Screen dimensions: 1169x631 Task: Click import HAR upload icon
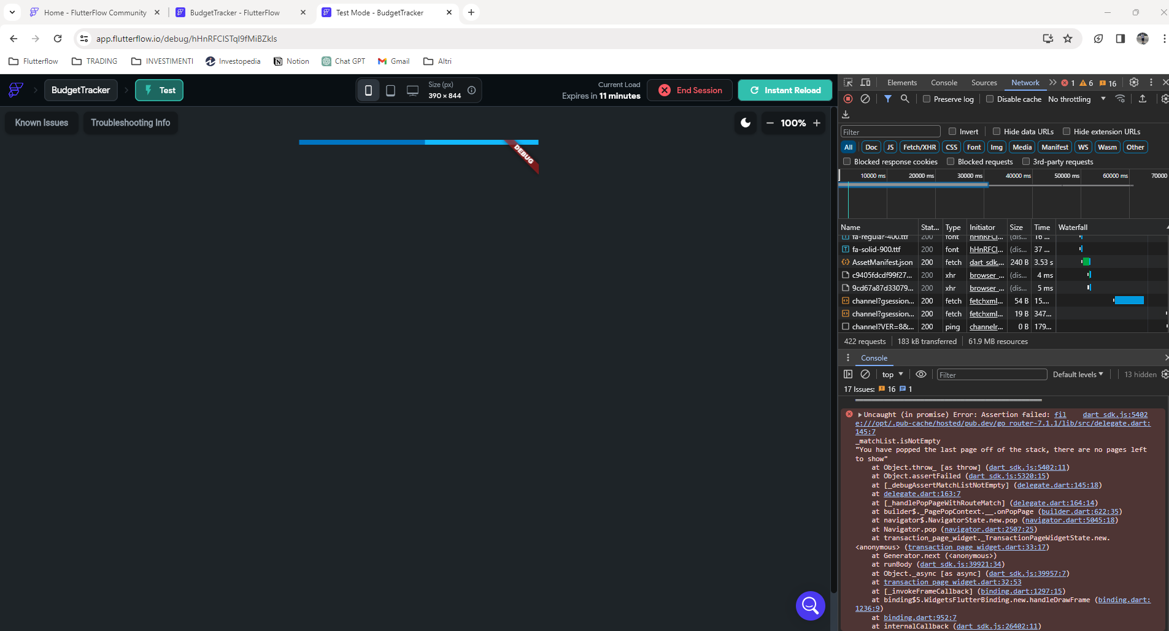(1143, 99)
